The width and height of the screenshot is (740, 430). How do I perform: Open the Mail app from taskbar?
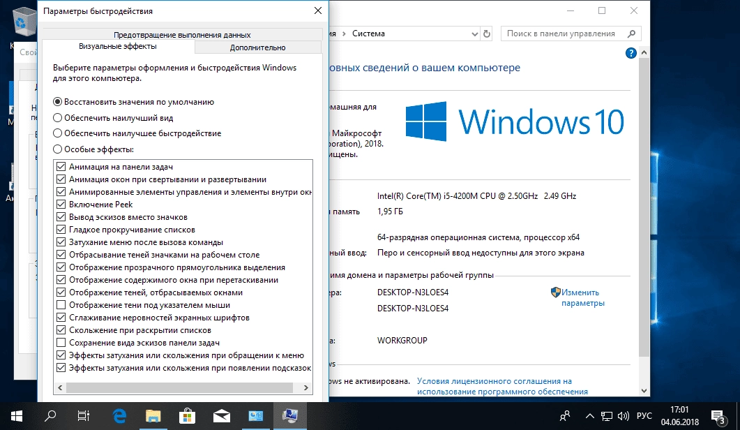(221, 416)
